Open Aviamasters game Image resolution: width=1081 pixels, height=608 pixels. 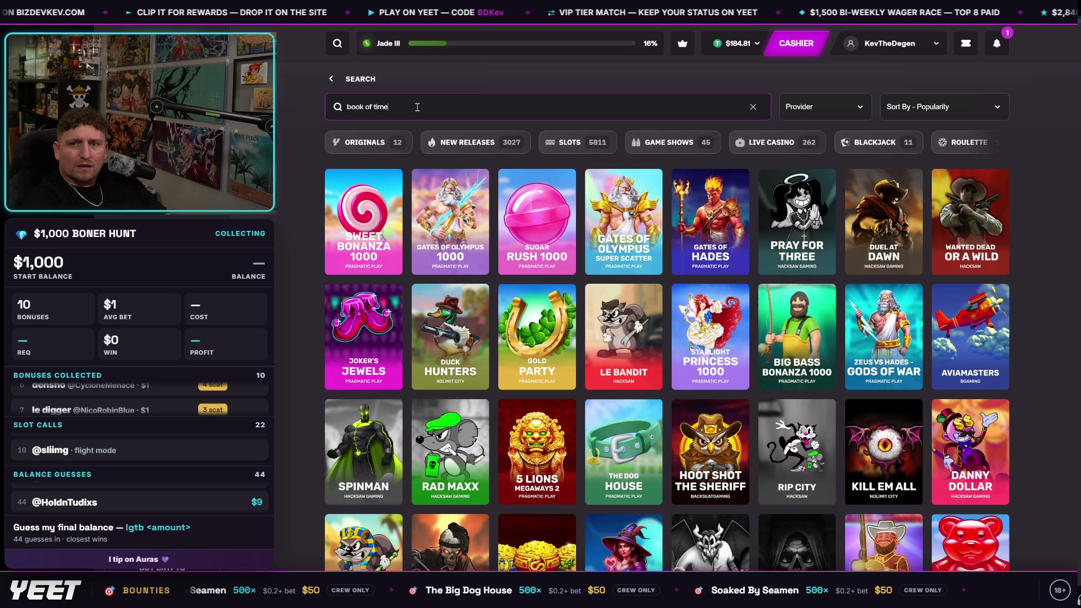pyautogui.click(x=971, y=337)
